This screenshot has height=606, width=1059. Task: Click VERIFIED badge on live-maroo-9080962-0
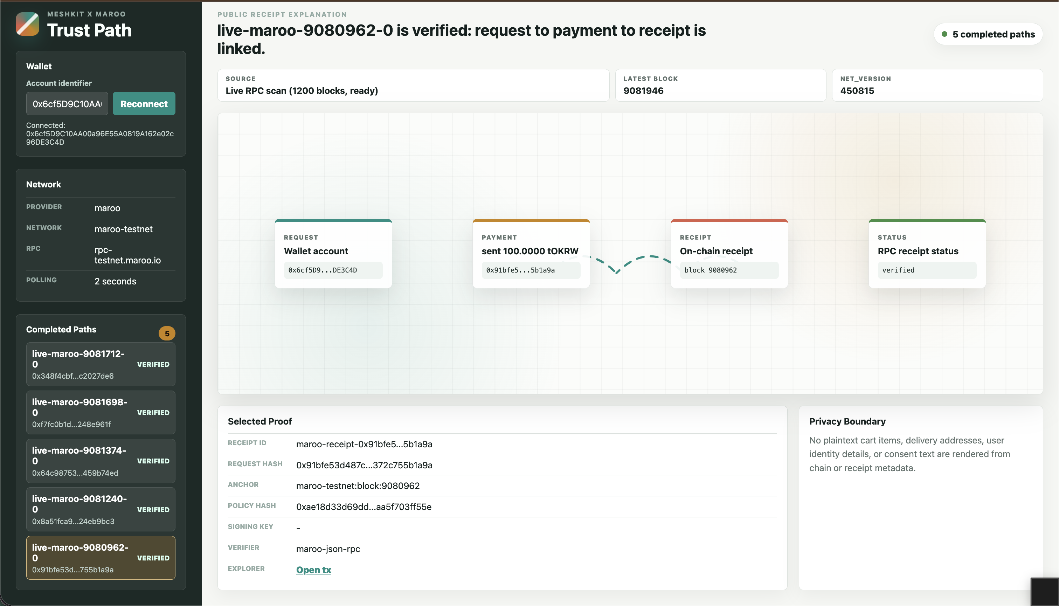(153, 558)
